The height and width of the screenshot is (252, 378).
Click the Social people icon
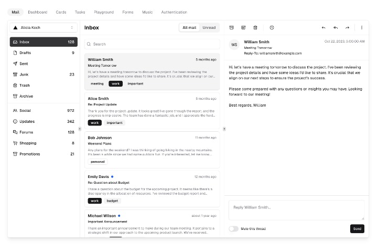[15, 110]
